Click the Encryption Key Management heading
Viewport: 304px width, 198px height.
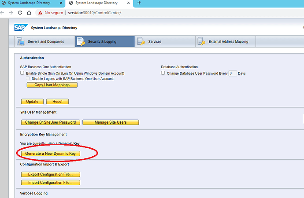coord(43,135)
